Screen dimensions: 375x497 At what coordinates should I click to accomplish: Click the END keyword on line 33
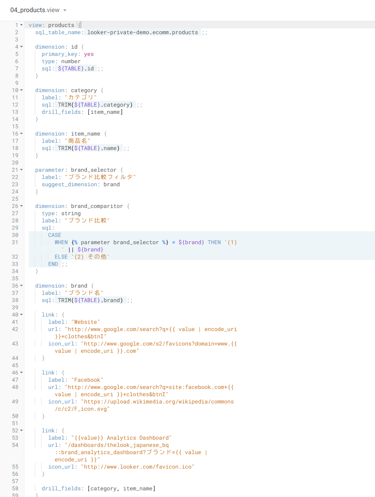[x=53, y=264]
